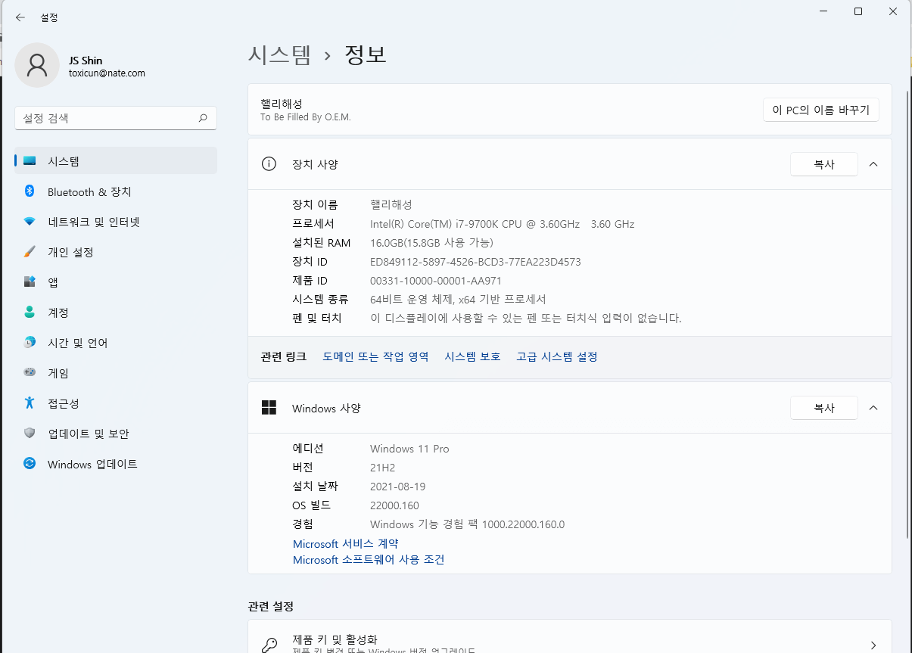Click the 시스템 monitor icon in the sidebar

tap(30, 161)
